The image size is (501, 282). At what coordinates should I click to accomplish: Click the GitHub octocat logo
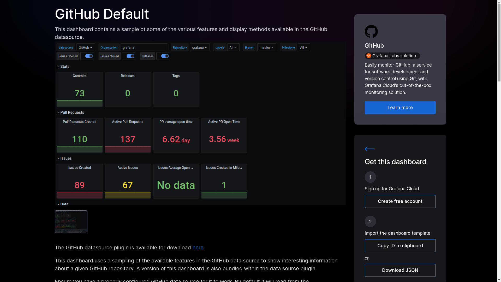point(371,31)
